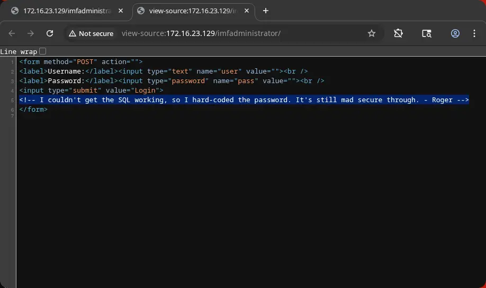Open the user profile avatar
Viewport: 486px width, 288px height.
pos(455,33)
